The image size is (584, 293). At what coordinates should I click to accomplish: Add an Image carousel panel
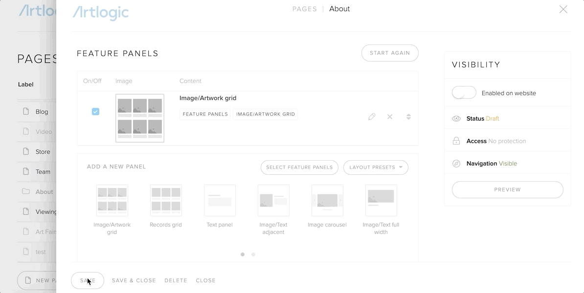click(x=327, y=200)
